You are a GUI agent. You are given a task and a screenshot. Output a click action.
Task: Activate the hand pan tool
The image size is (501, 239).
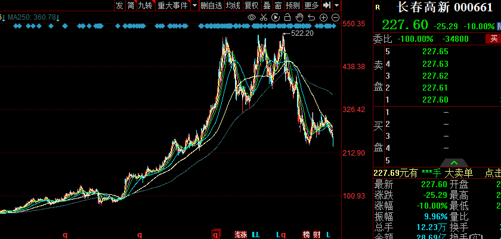(299, 17)
